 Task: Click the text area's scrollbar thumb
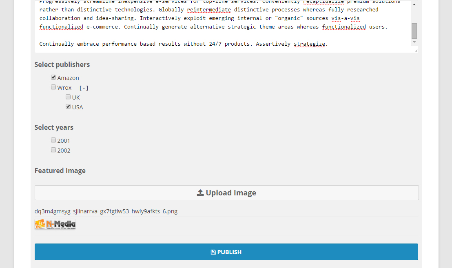[414, 31]
